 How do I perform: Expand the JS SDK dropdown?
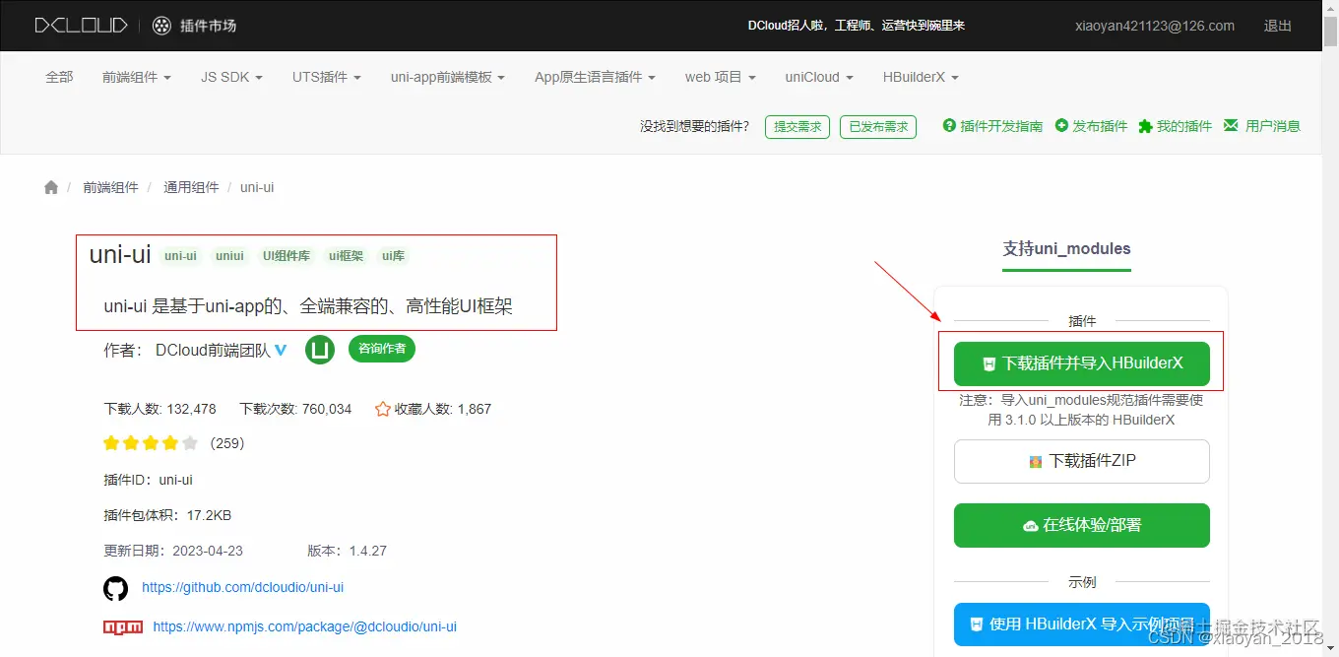[x=231, y=77]
